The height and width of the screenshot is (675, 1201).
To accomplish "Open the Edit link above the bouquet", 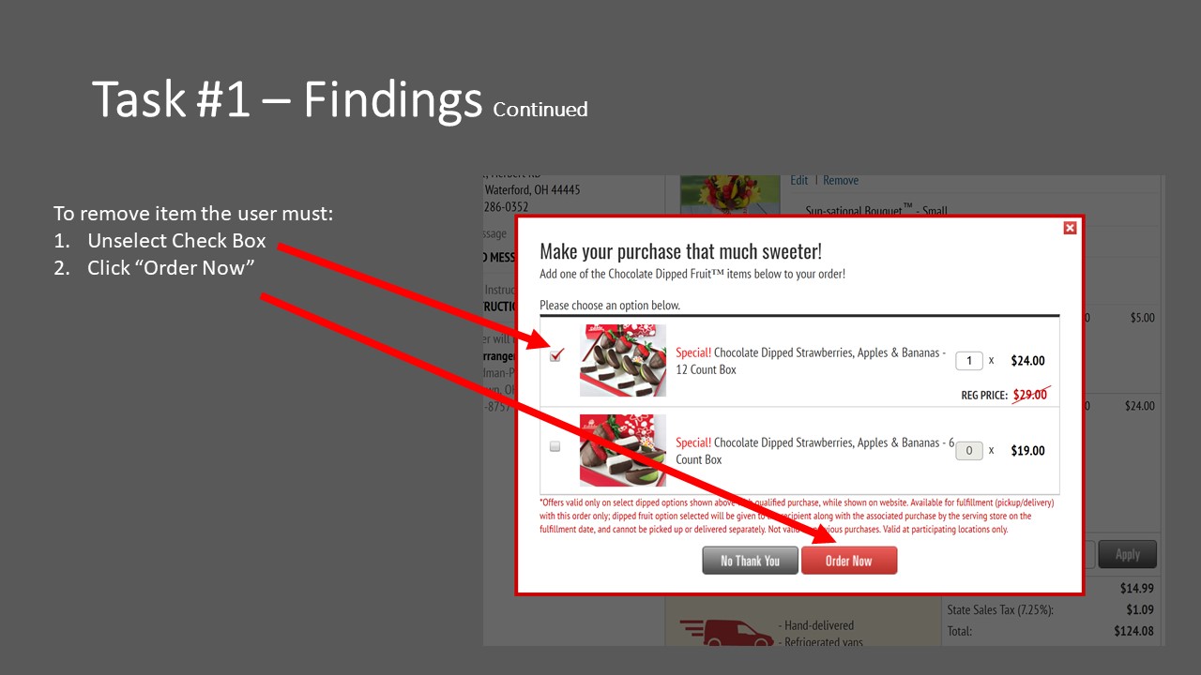I will (799, 180).
